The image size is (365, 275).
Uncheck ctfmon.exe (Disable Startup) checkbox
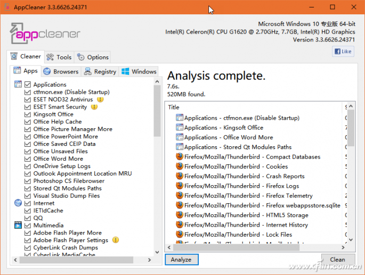tap(28, 92)
